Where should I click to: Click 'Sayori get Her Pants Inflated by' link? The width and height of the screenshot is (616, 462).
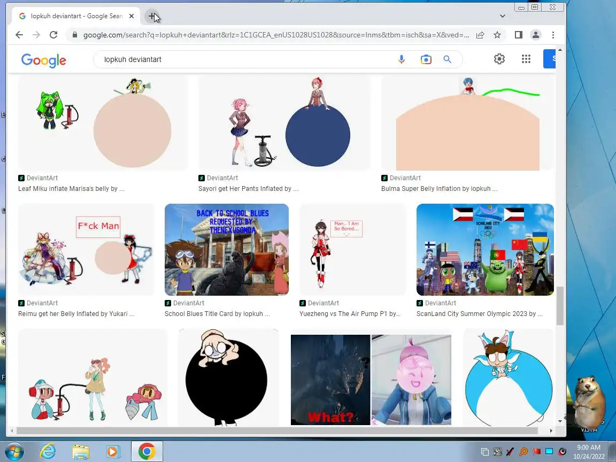point(248,189)
